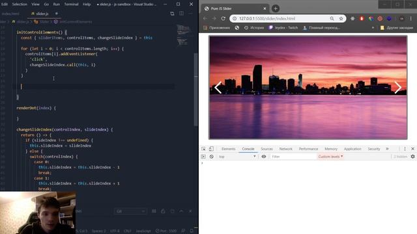Open Chrome three-dot menu
This screenshot has height=234, width=417.
(411, 19)
